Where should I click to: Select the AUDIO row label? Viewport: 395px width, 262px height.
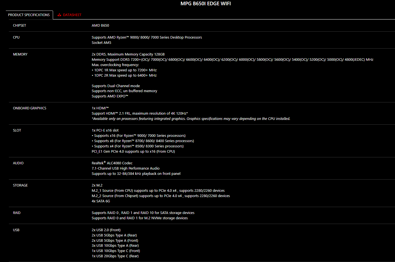click(18, 163)
